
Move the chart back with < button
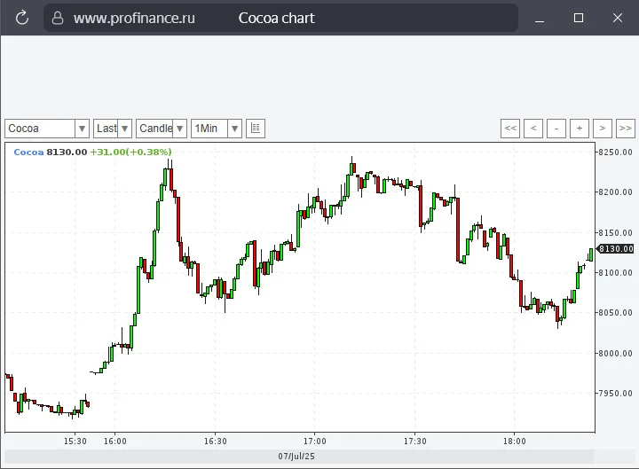(x=533, y=129)
